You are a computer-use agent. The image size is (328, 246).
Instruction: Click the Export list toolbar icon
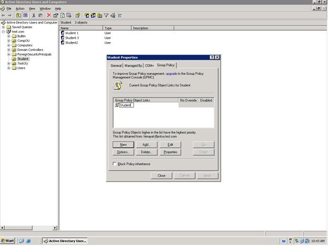[69, 15]
